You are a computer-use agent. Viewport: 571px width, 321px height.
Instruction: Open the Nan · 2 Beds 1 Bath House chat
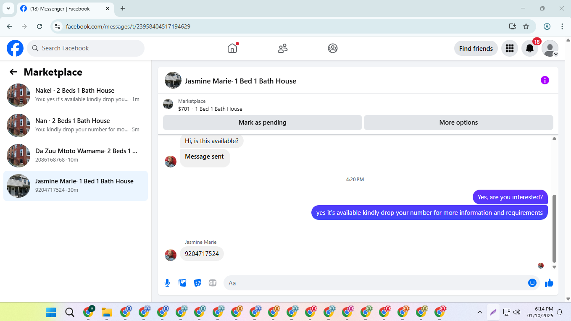click(76, 125)
